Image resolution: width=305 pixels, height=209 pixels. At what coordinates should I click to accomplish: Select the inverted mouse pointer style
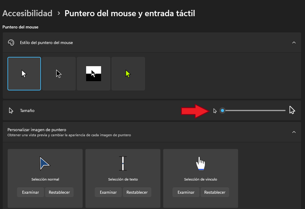pyautogui.click(x=94, y=74)
